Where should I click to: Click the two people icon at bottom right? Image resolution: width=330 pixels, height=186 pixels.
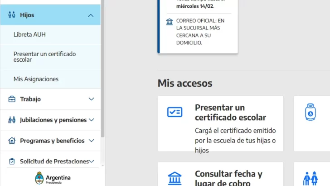pos(311,178)
